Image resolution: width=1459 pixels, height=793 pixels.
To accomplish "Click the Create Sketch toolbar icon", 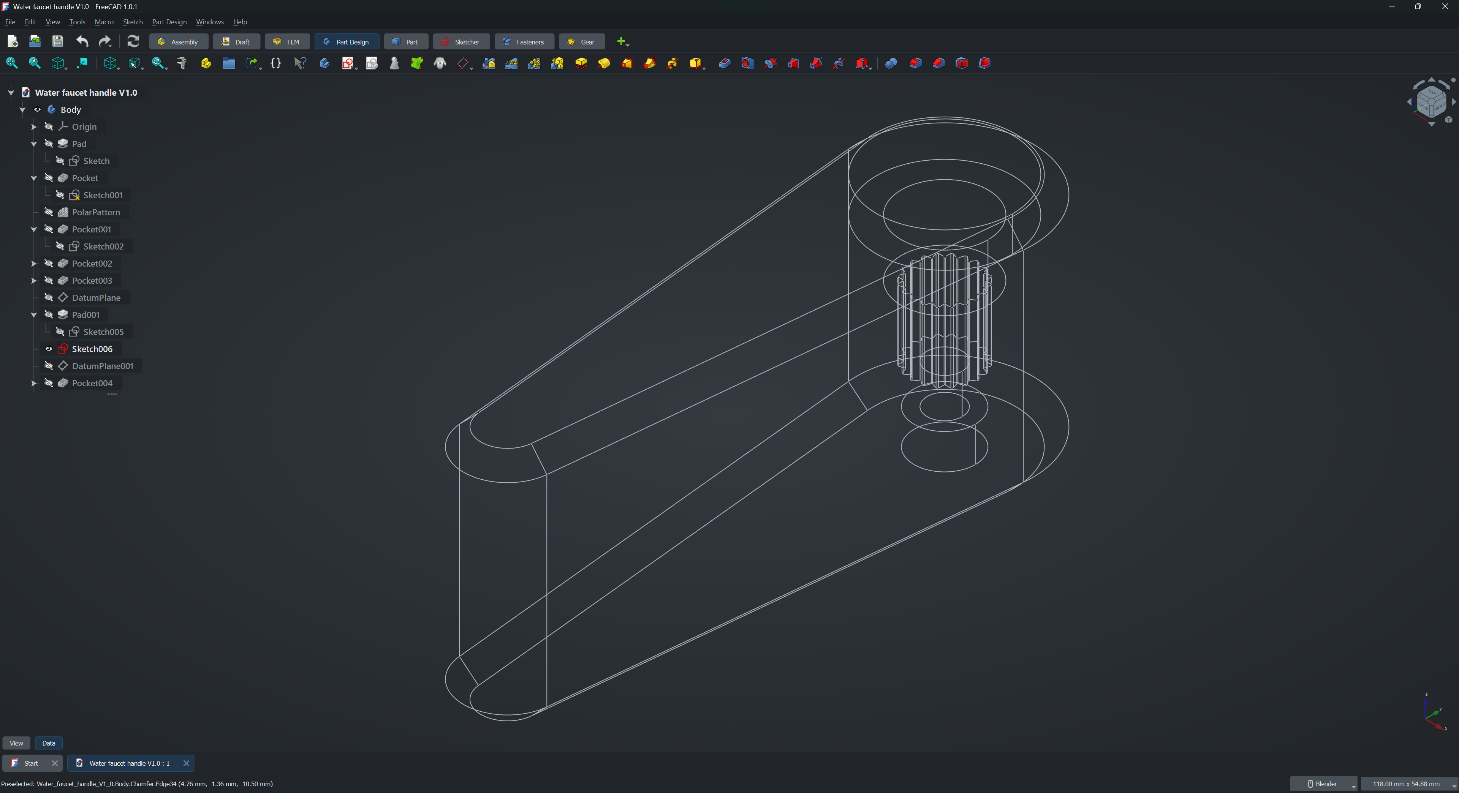I will tap(348, 63).
